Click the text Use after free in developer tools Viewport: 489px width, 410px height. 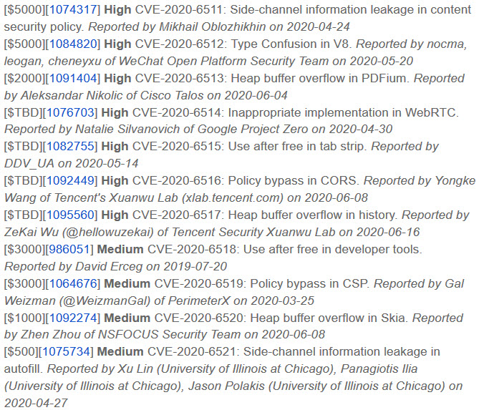pos(332,249)
